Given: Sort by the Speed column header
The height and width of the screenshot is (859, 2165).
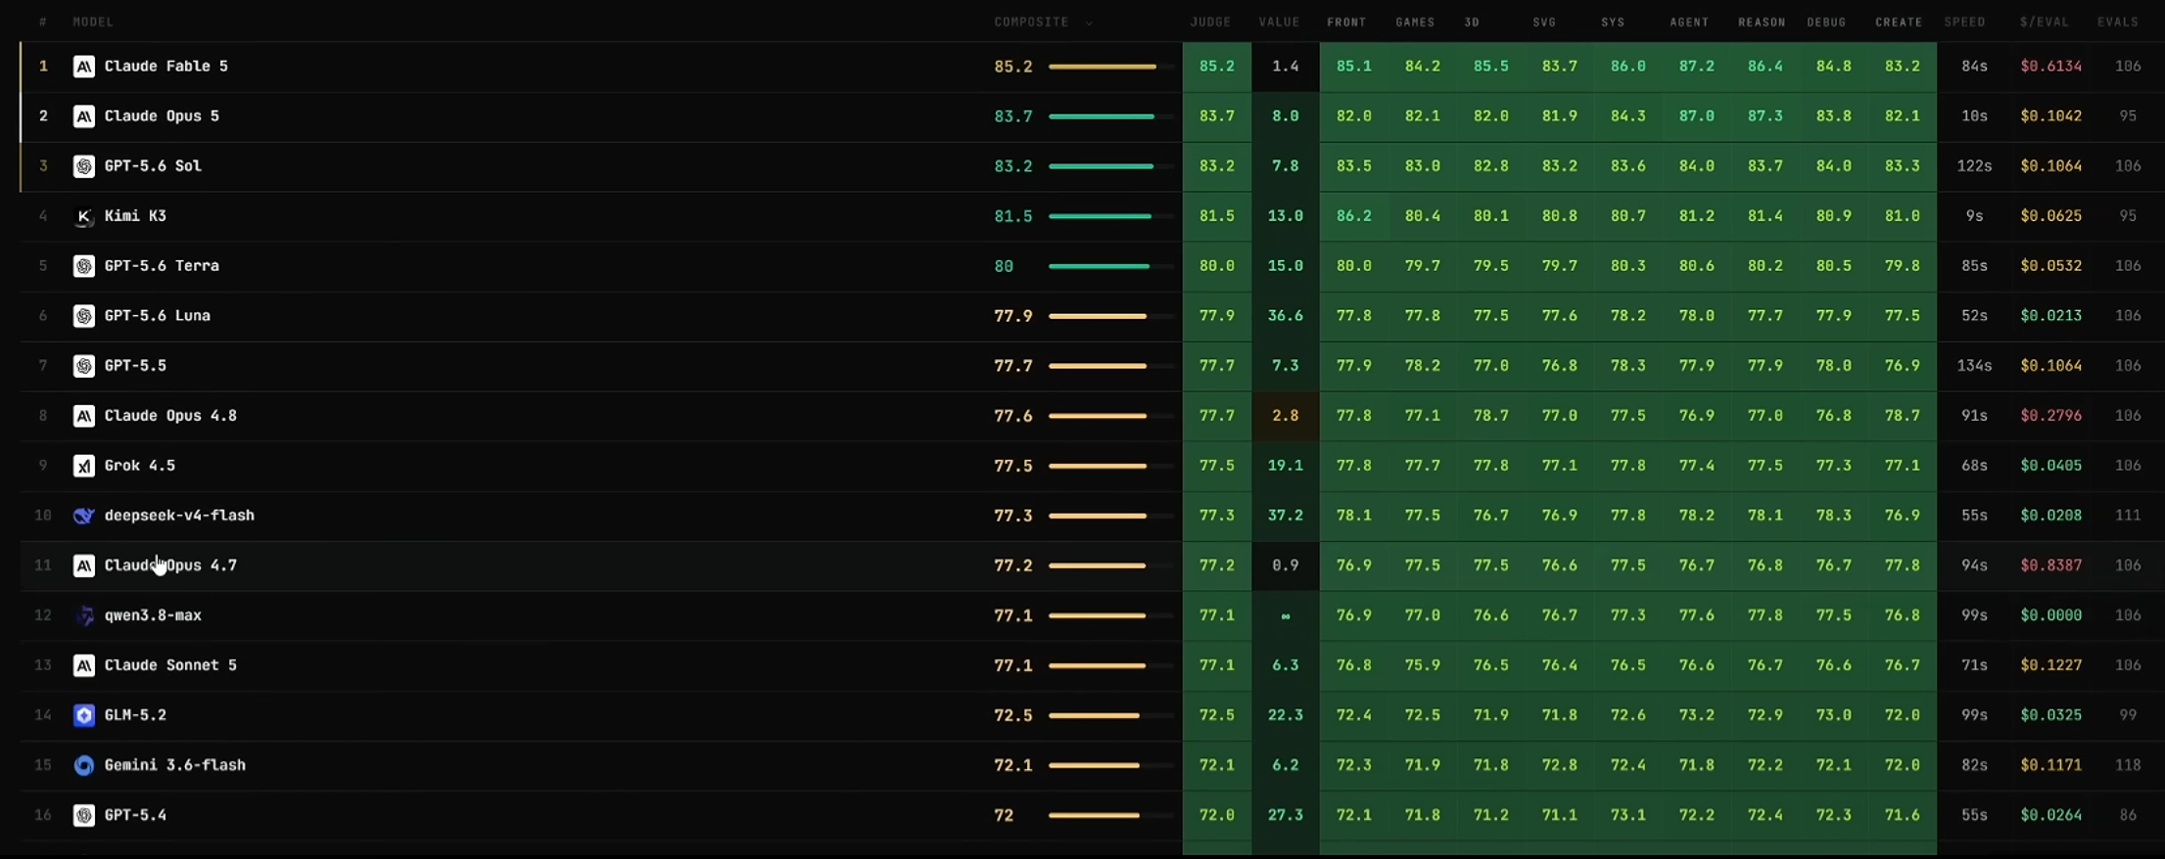Looking at the screenshot, I should click(1964, 22).
